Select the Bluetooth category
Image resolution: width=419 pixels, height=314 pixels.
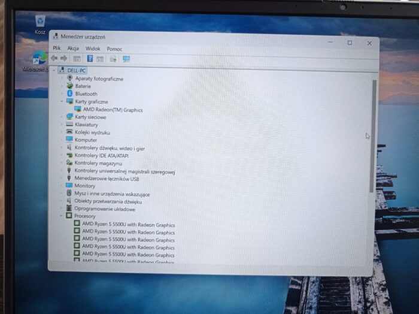(86, 94)
